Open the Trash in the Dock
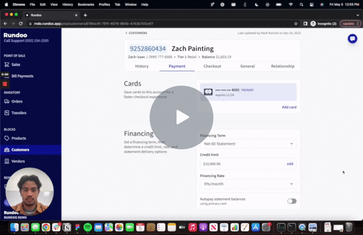This screenshot has height=235, width=363. tap(349, 227)
